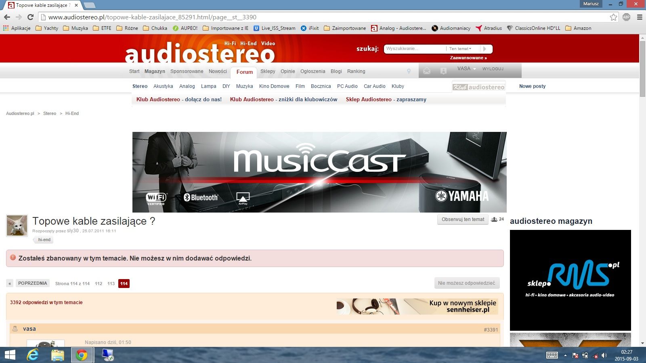This screenshot has width=646, height=363.
Task: Open the Amazon bookmarks folder
Action: click(x=578, y=28)
